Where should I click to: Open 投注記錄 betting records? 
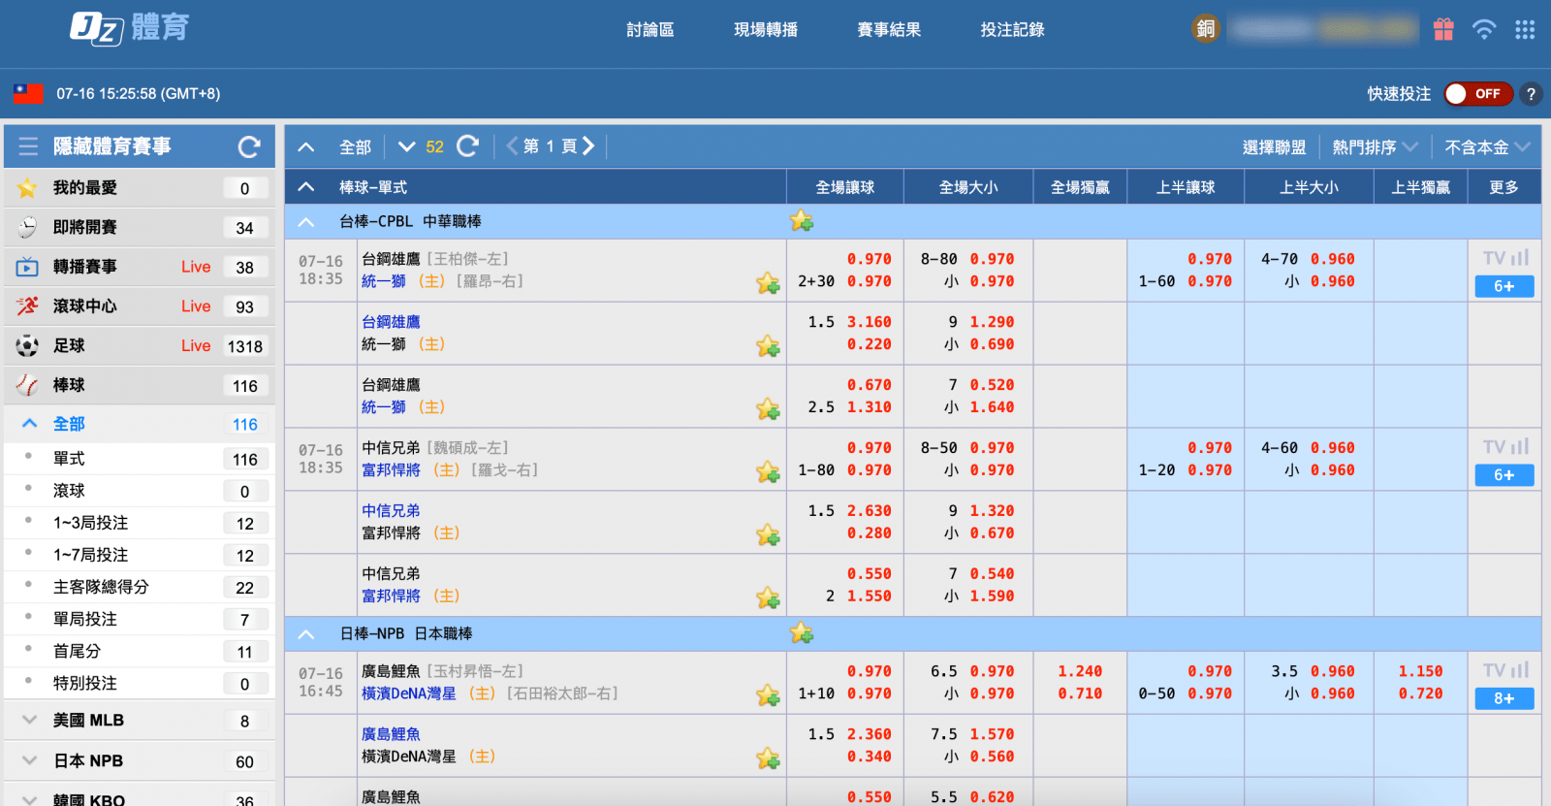pyautogui.click(x=1012, y=30)
